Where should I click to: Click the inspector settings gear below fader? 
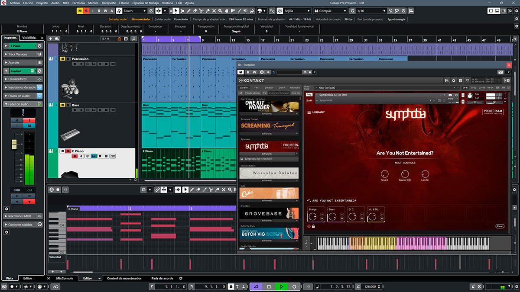click(x=6, y=209)
